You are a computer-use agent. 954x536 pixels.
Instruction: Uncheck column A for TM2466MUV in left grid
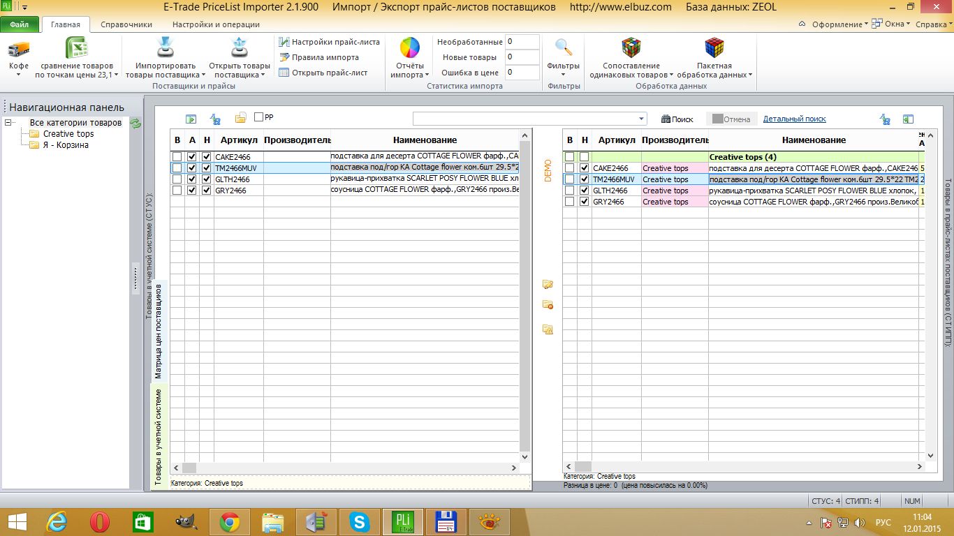pos(191,168)
